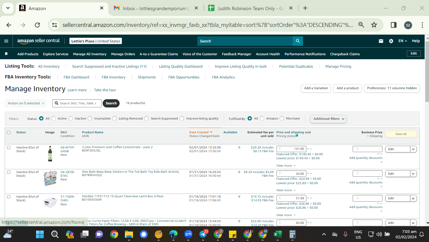Go back with Chrome back arrow
The width and height of the screenshot is (429, 242).
click(9, 25)
